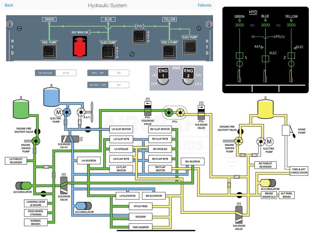The width and height of the screenshot is (312, 233).
Task: Open the Failures screen
Action: pyautogui.click(x=205, y=5)
